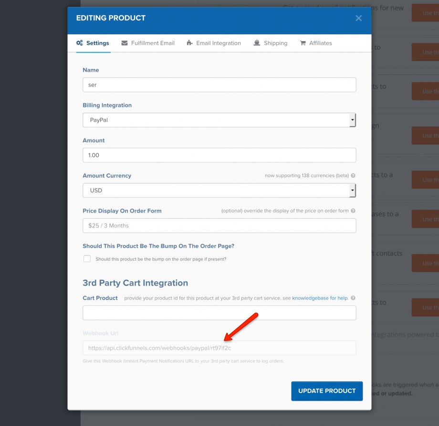Click help icon next to currencies beta note
This screenshot has width=439, height=426.
tap(353, 176)
